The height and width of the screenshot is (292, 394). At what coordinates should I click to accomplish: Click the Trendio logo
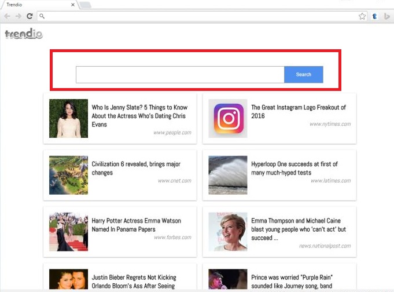(24, 34)
